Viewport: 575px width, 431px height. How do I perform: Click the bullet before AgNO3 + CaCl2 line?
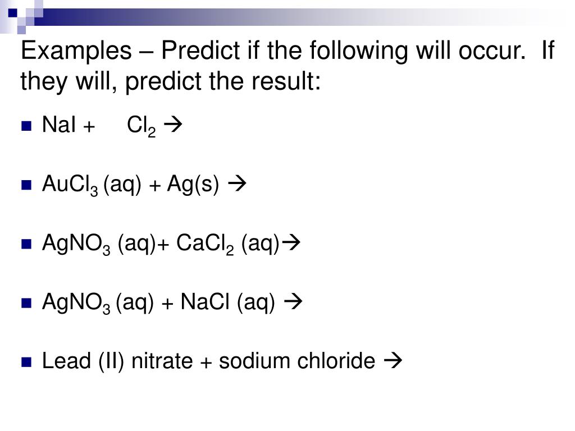point(26,244)
